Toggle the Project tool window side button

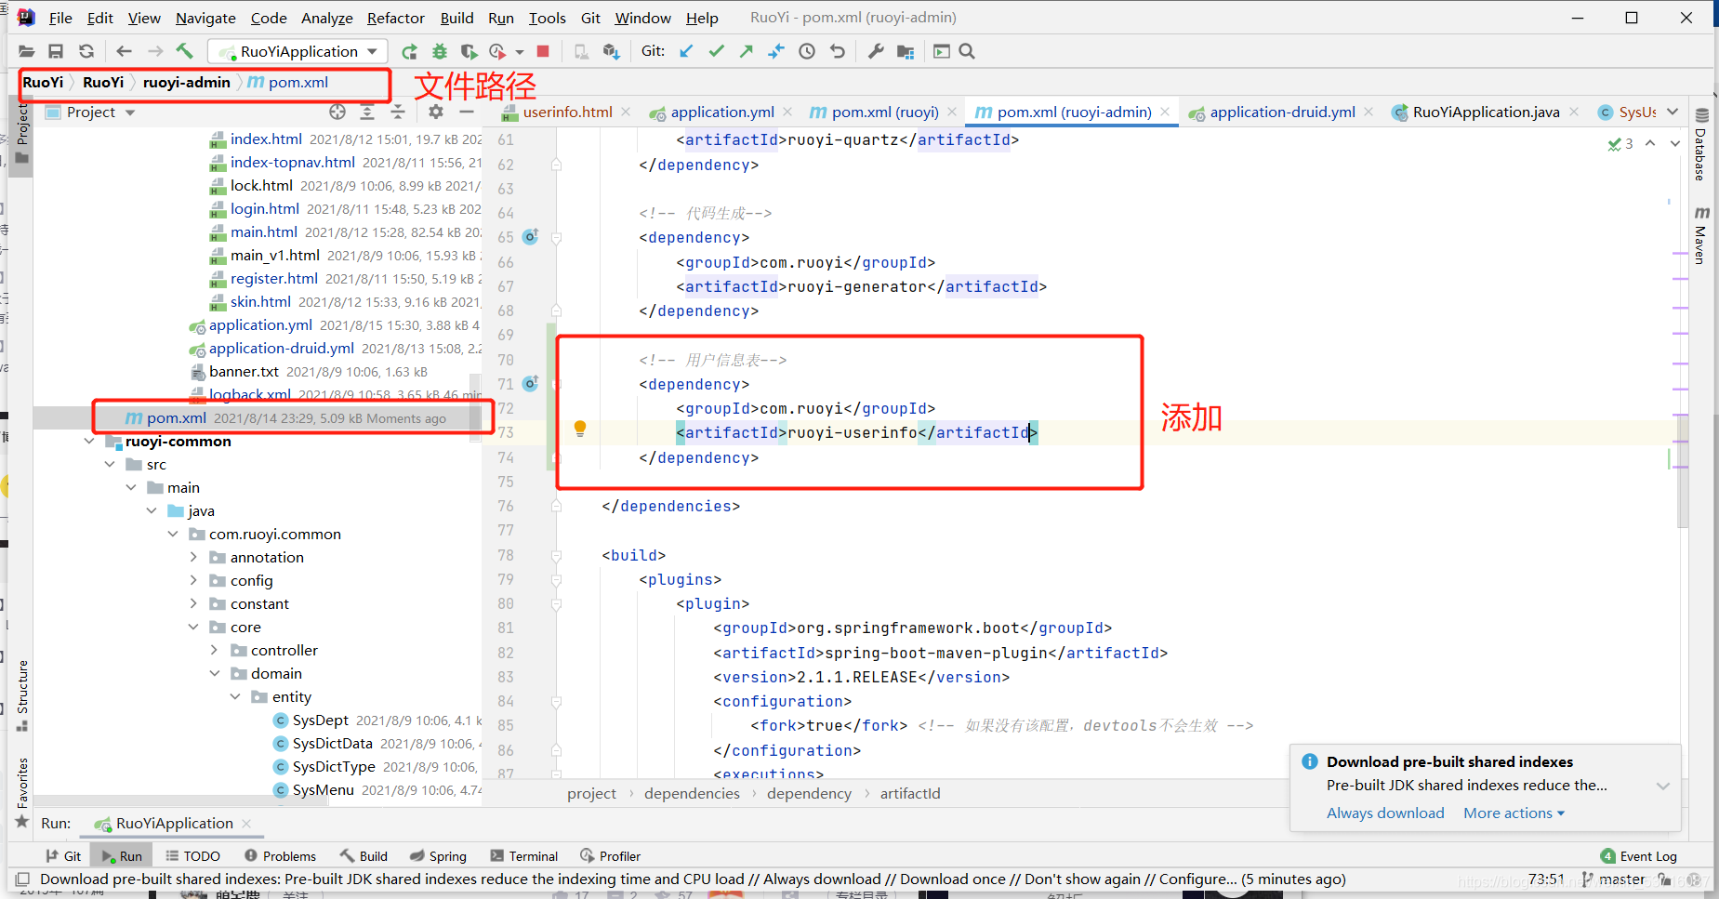coord(22,133)
